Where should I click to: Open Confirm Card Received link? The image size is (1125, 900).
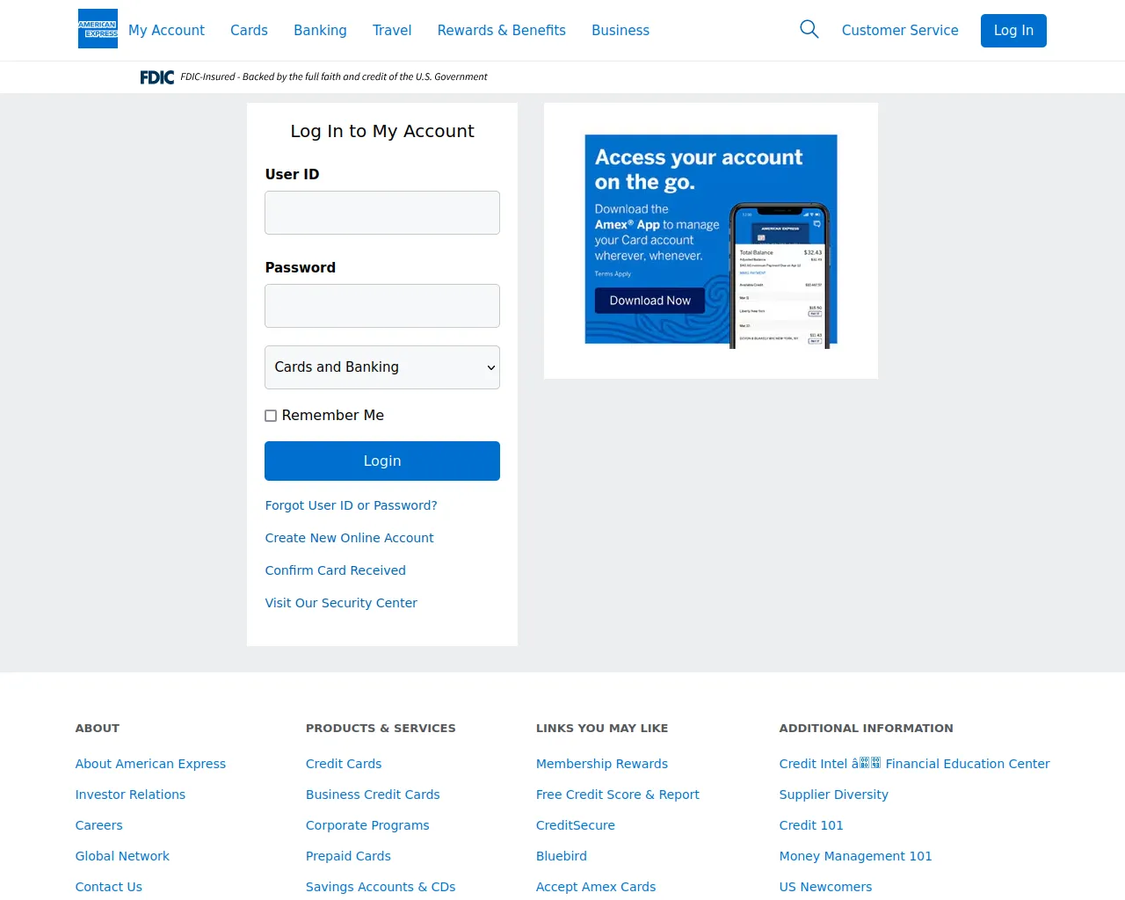pos(335,570)
